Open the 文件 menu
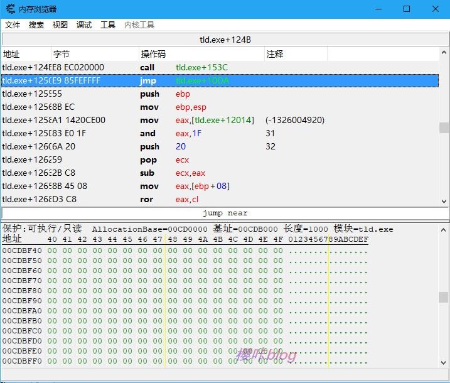450x383 pixels. (x=13, y=25)
